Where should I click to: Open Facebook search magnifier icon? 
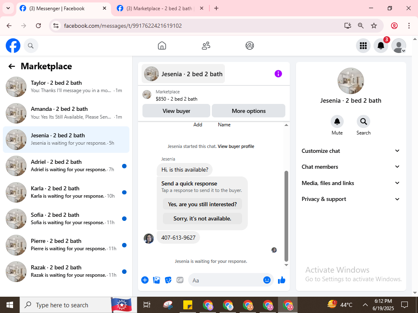[31, 46]
